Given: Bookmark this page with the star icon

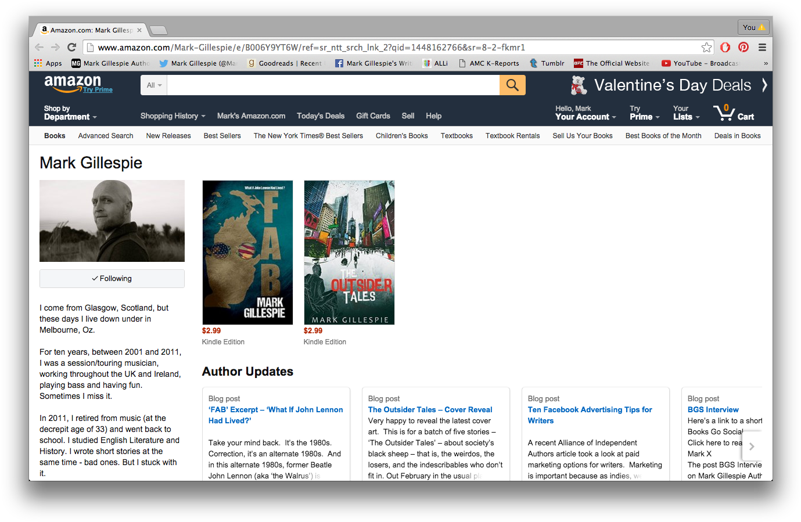Looking at the screenshot, I should click(706, 47).
